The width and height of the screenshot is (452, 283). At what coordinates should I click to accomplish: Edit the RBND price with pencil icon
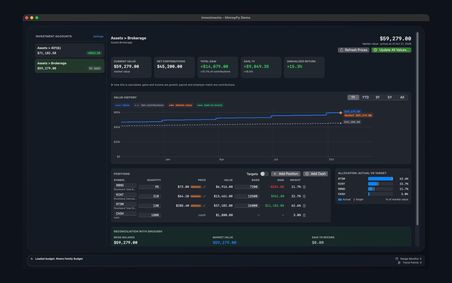[204, 187]
